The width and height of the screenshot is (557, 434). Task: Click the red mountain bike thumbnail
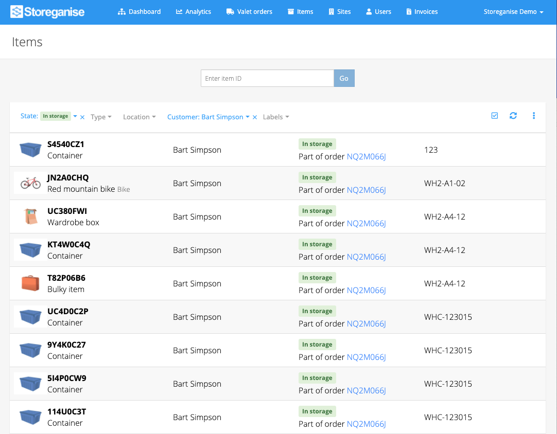click(30, 183)
